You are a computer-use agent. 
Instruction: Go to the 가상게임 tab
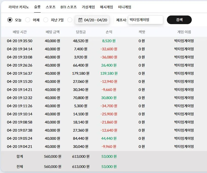coord(88,7)
